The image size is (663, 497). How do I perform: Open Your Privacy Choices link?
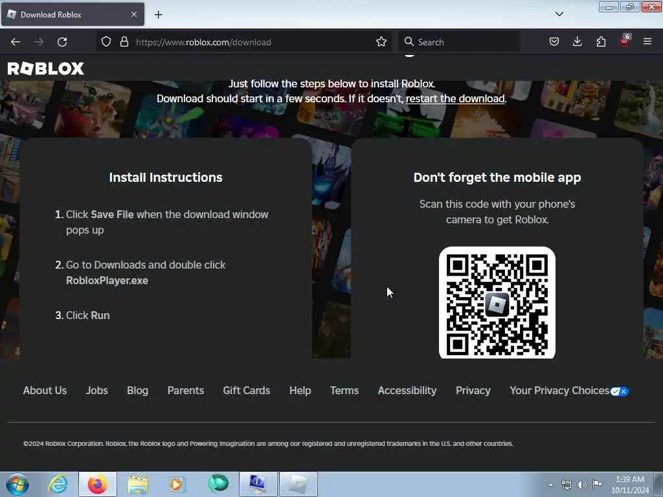click(559, 390)
